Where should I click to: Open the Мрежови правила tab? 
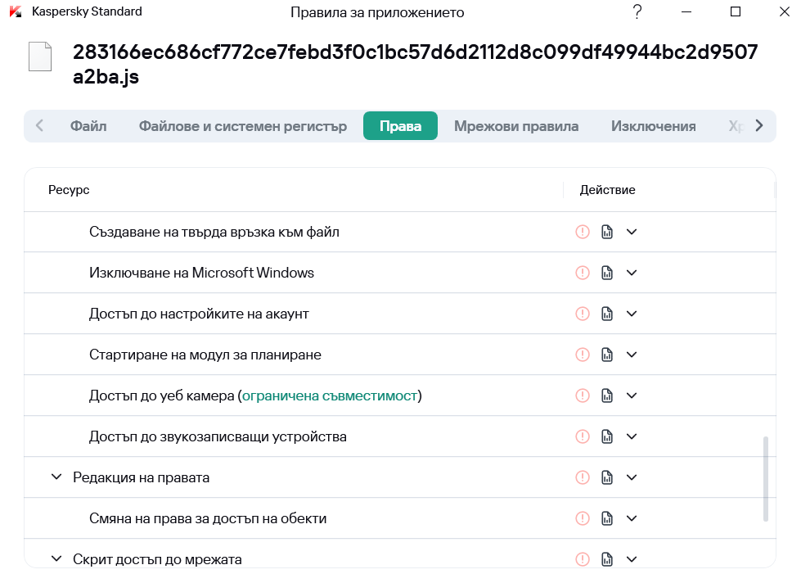coord(516,126)
